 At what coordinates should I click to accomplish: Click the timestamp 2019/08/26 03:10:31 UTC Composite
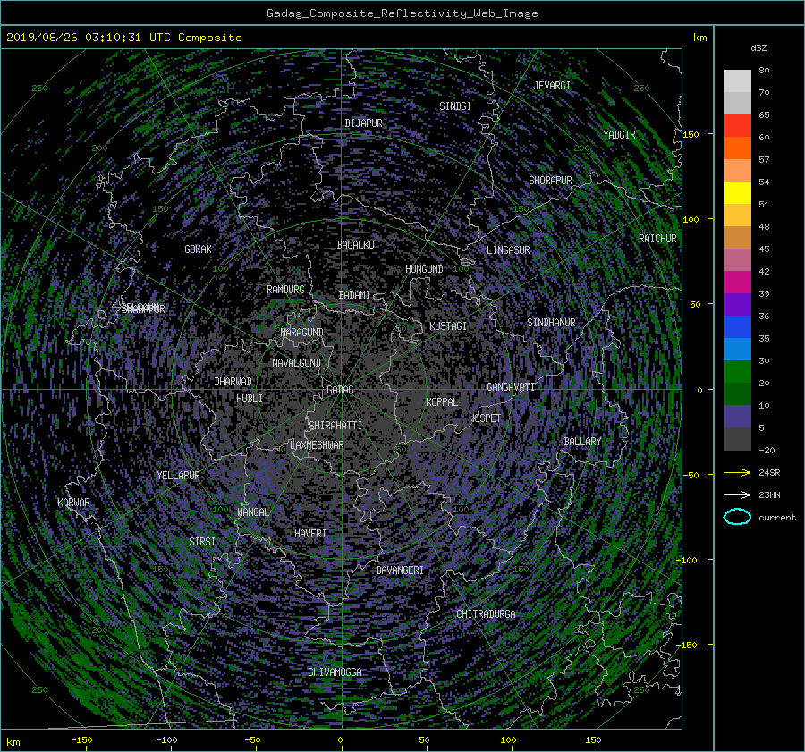click(x=123, y=38)
